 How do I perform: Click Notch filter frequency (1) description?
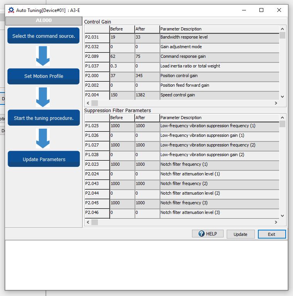(x=219, y=165)
